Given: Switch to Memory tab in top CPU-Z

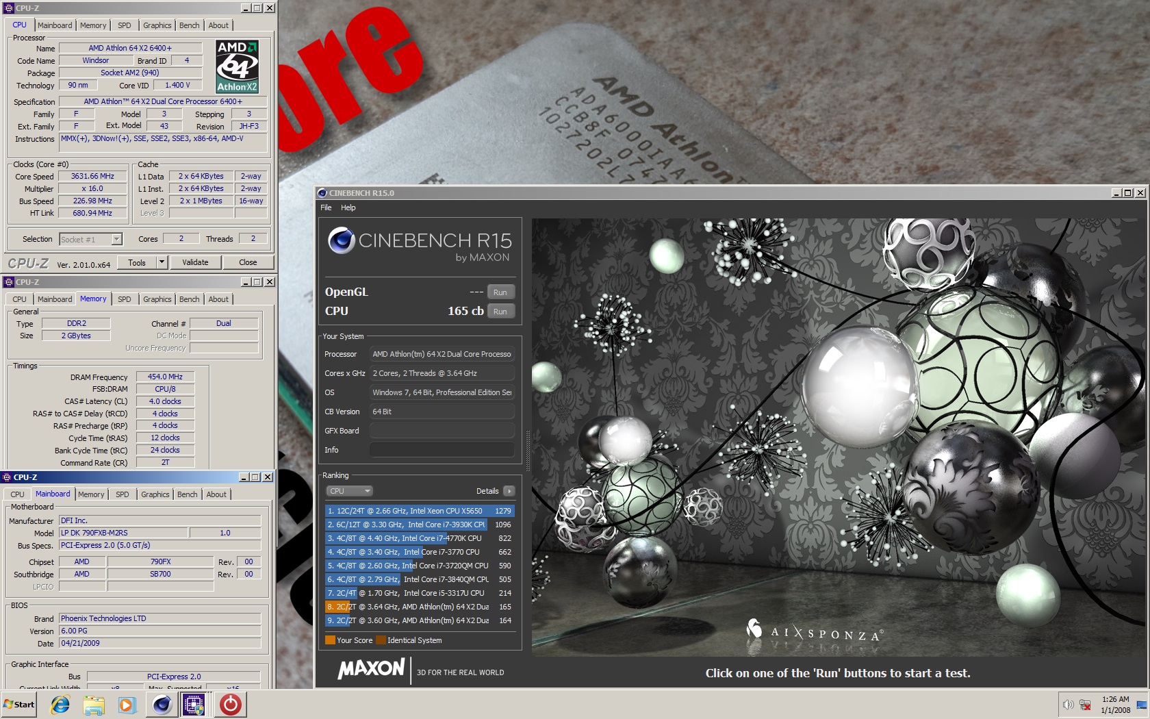Looking at the screenshot, I should pos(93,25).
